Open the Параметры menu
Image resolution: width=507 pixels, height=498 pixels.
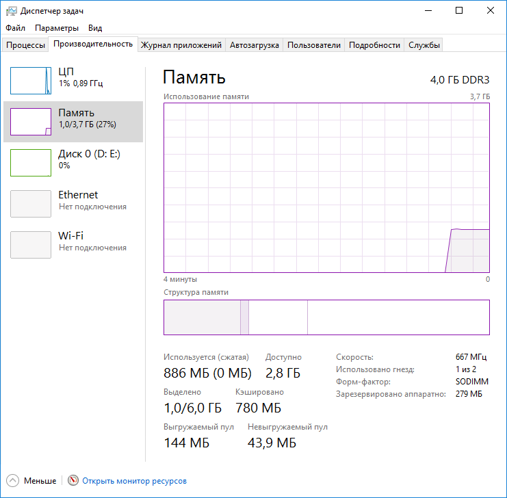[57, 28]
